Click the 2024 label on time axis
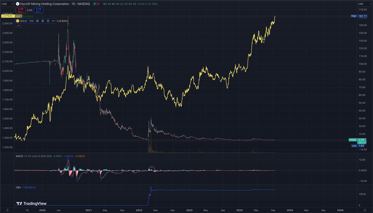 (239, 210)
